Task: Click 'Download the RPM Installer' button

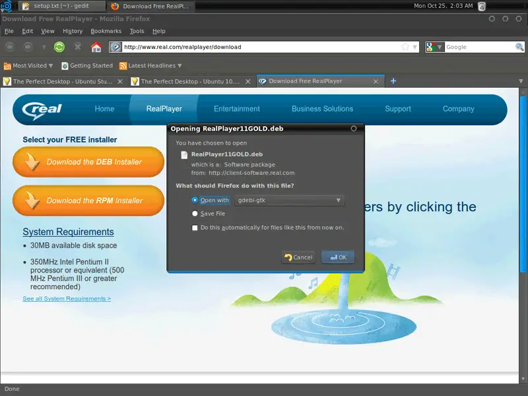Action: tap(88, 201)
